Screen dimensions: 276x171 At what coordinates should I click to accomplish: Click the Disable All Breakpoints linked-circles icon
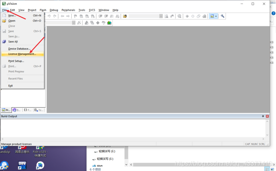tap(199, 16)
